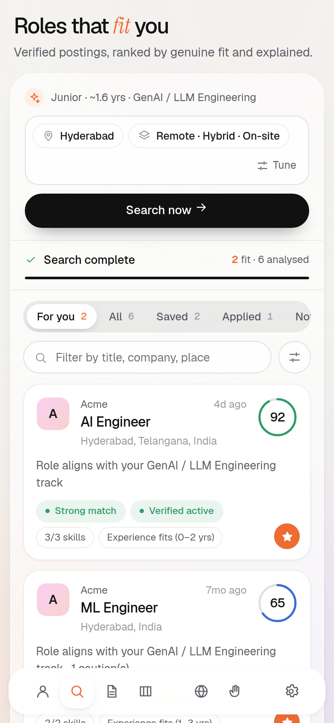Screen dimensions: 334x723
Task: Tap the hand icon in bottom navigation
Action: pyautogui.click(x=235, y=691)
